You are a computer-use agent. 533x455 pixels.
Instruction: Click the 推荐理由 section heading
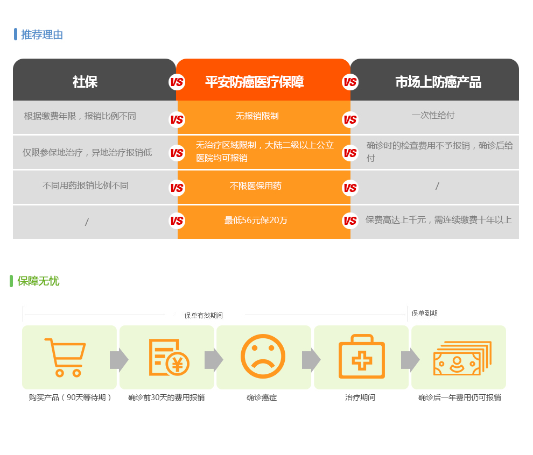[42, 34]
